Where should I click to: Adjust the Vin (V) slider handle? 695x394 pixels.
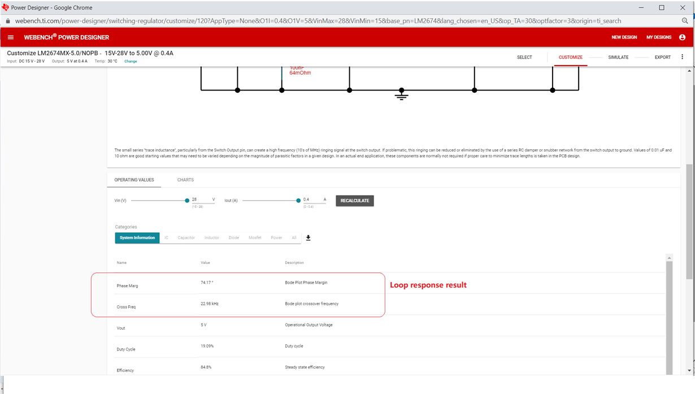(187, 200)
